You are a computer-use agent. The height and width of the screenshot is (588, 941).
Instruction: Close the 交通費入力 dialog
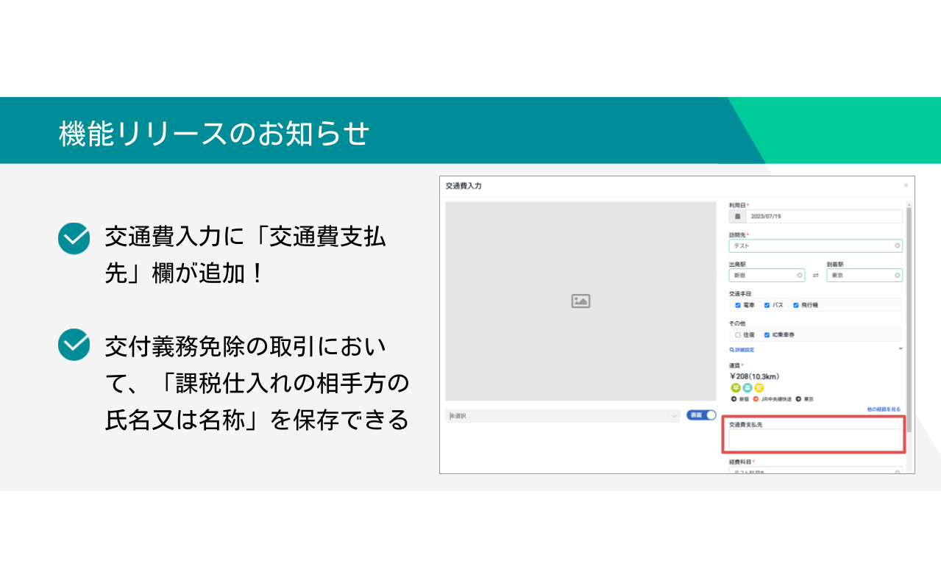click(906, 185)
